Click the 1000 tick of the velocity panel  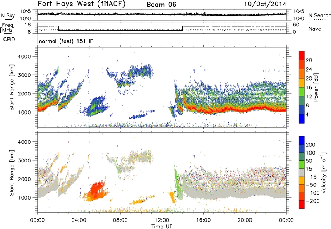click(x=24, y=198)
